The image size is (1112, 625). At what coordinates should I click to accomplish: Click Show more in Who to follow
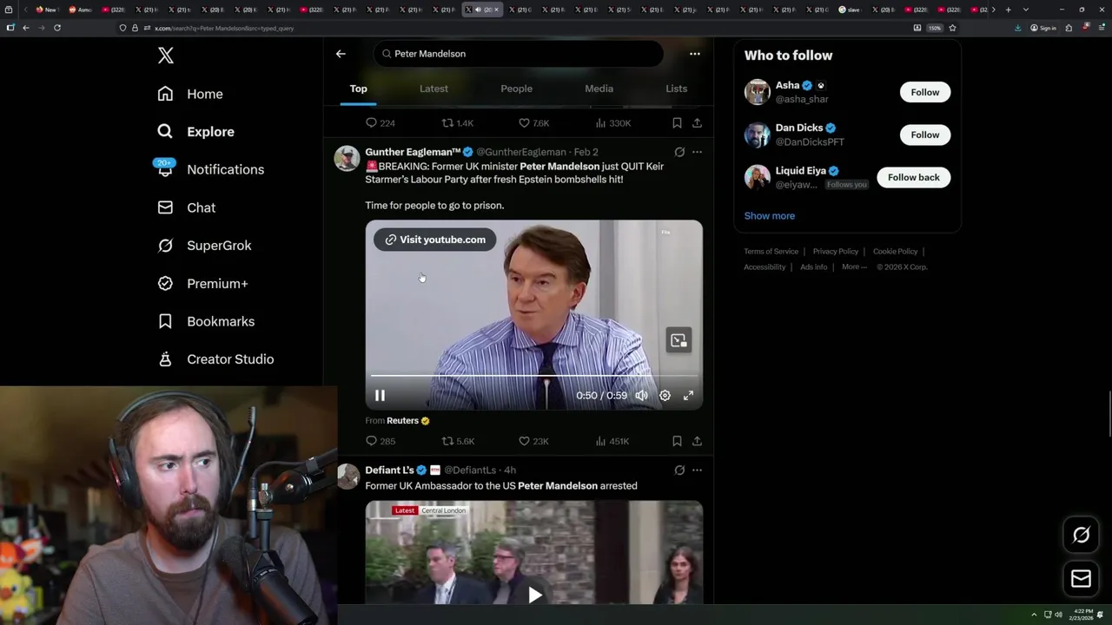[x=769, y=216]
